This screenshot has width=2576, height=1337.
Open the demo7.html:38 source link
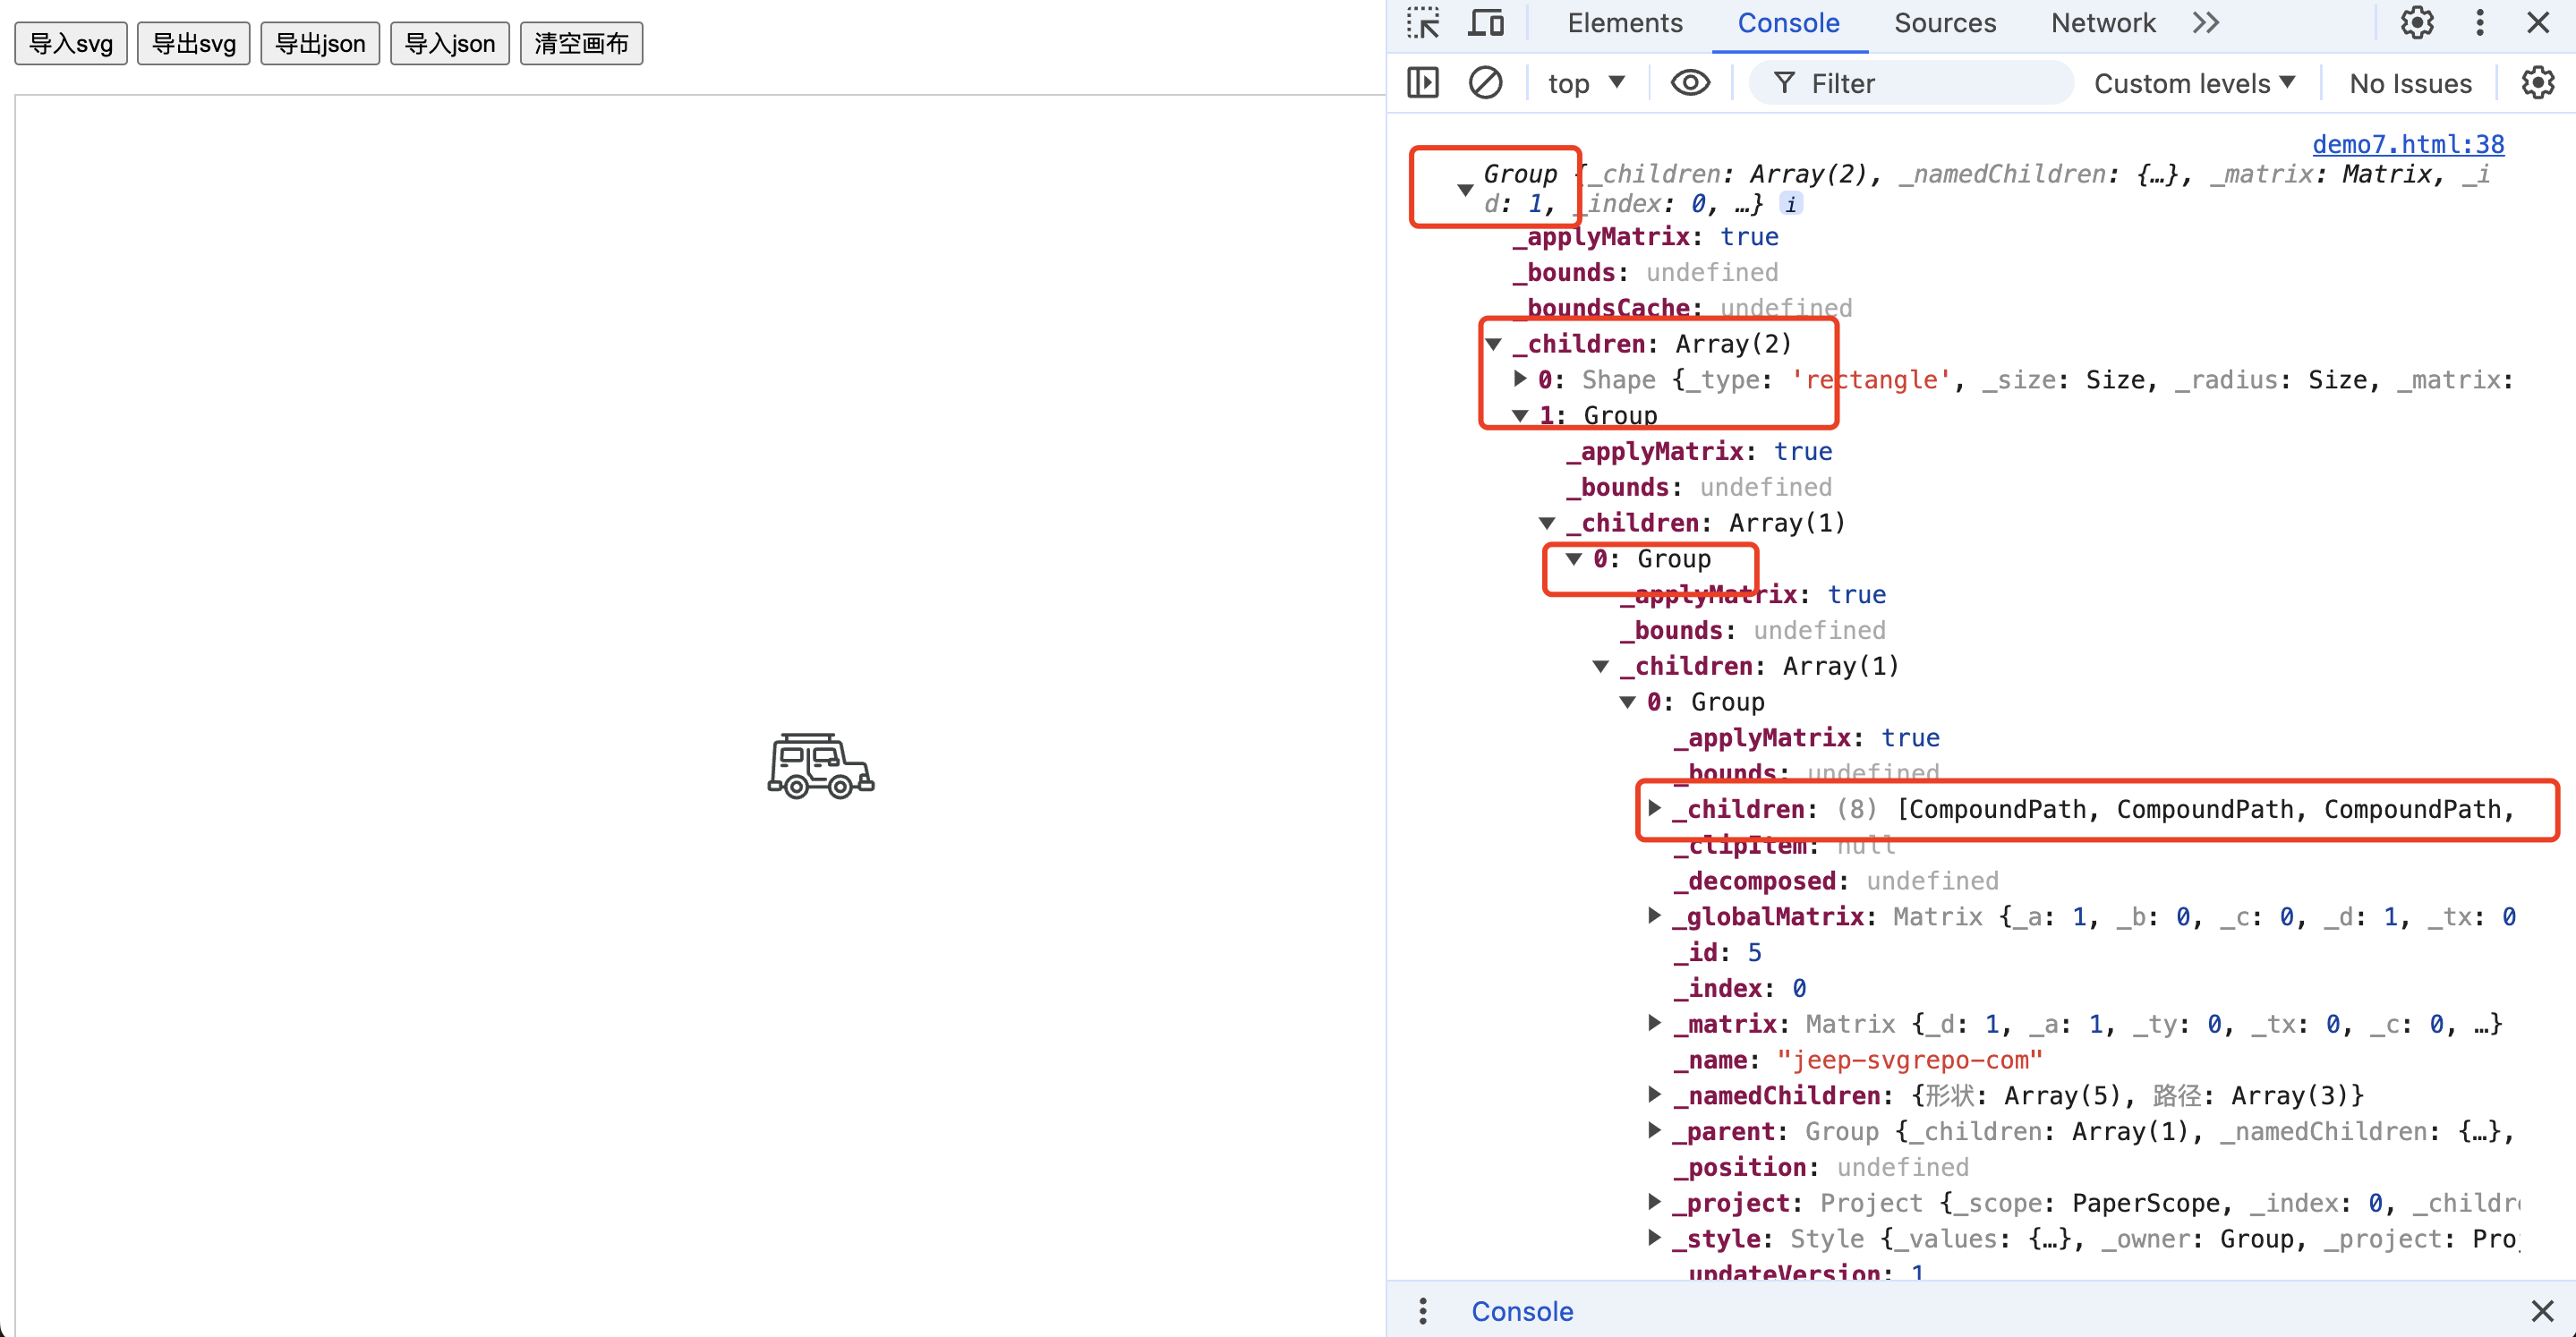click(x=2407, y=144)
